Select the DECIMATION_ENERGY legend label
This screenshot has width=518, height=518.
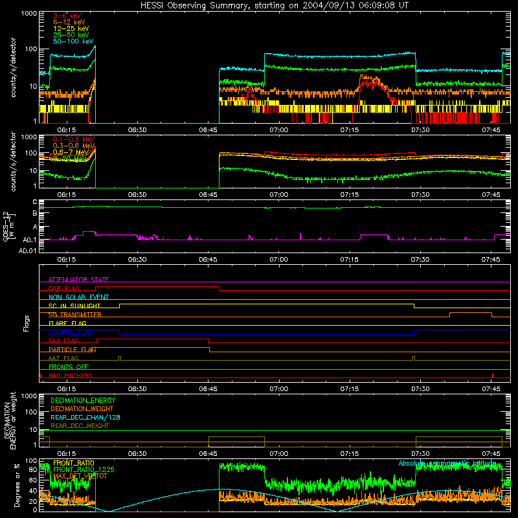click(83, 400)
